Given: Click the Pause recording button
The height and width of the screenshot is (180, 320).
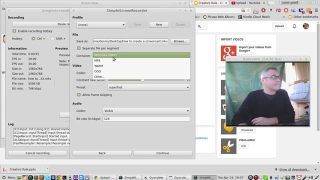Looking at the screenshot, I should coord(41,24).
